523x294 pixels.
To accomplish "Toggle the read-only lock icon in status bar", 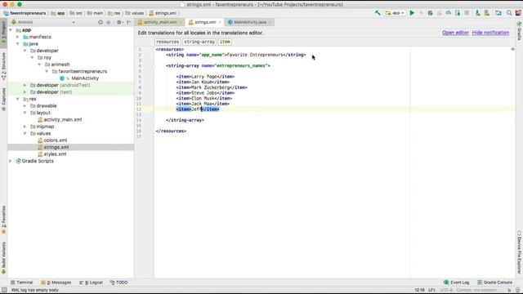I will pyautogui.click(x=509, y=290).
